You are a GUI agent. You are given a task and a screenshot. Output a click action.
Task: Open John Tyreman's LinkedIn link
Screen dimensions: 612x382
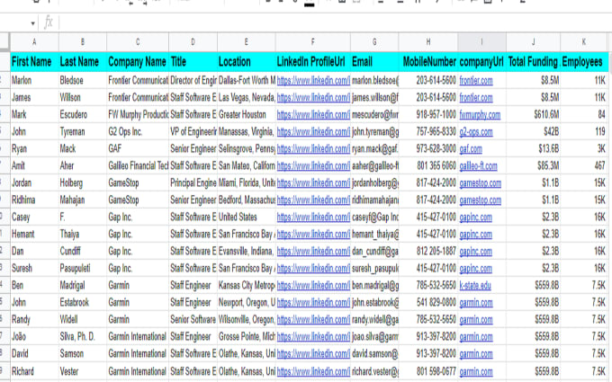pos(313,132)
